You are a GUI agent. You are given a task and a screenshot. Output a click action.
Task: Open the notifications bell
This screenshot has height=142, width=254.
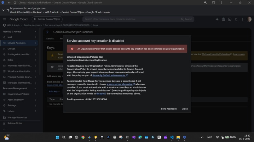[236, 19]
